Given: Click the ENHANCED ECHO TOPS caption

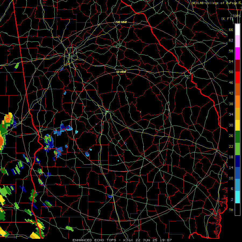Looking at the screenshot, I should pos(122,240).
